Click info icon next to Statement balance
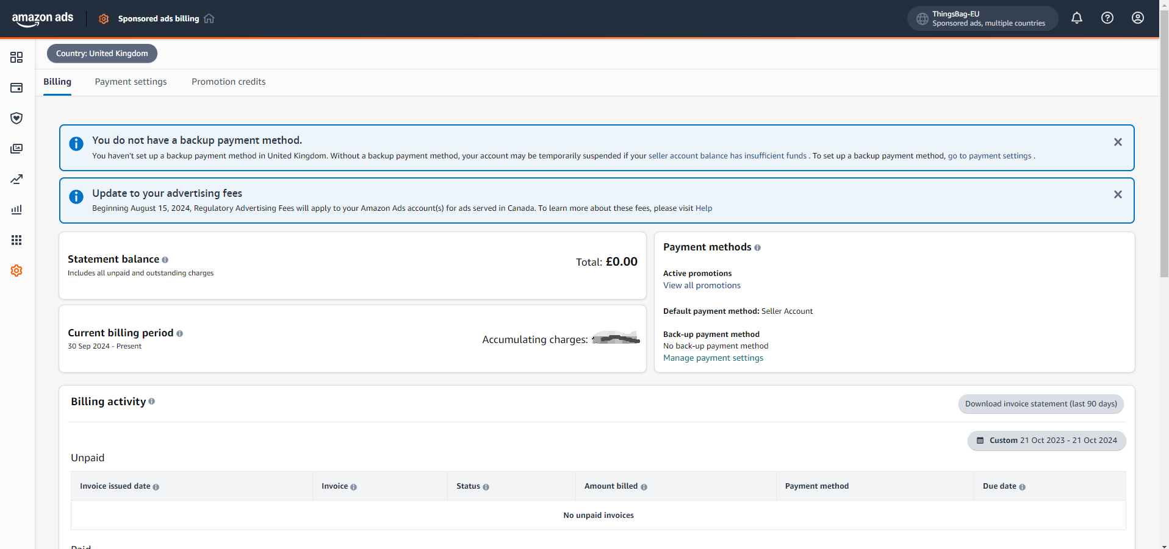Image resolution: width=1169 pixels, height=549 pixels. tap(165, 260)
